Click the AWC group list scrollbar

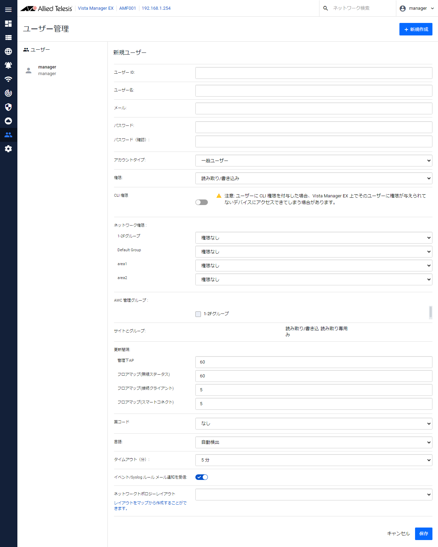point(431,312)
